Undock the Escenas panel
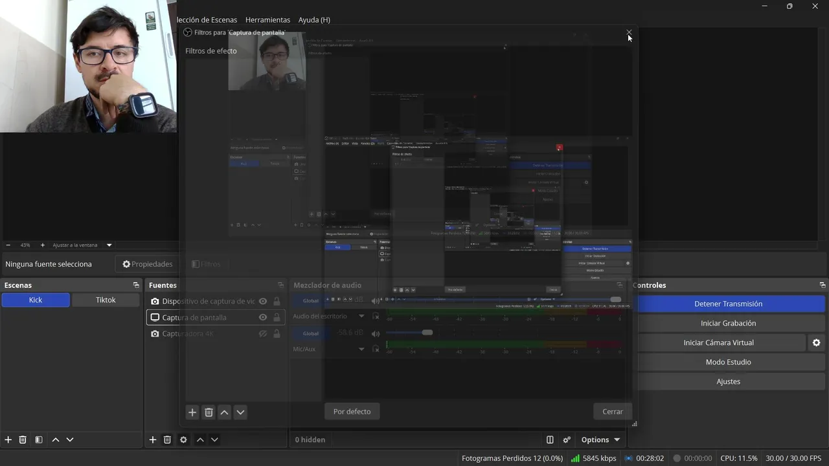This screenshot has height=466, width=829. click(136, 285)
